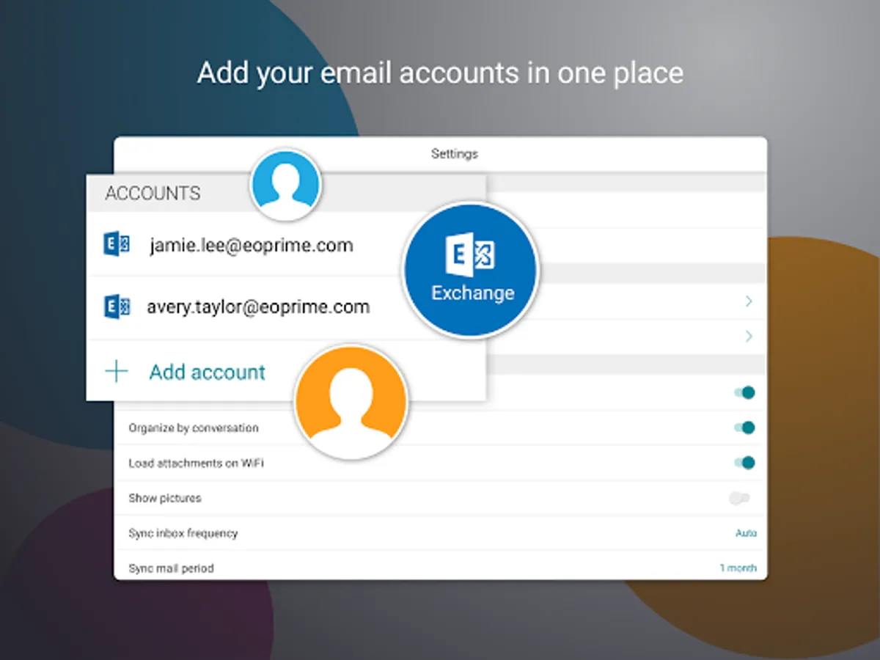The image size is (880, 660).
Task: Click the Sync mail period label
Action: [x=171, y=568]
